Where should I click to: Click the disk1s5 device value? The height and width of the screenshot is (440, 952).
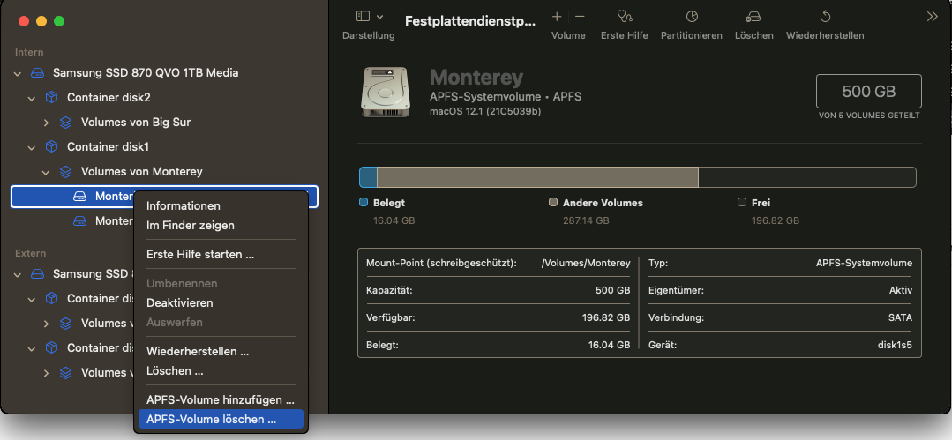click(x=895, y=346)
